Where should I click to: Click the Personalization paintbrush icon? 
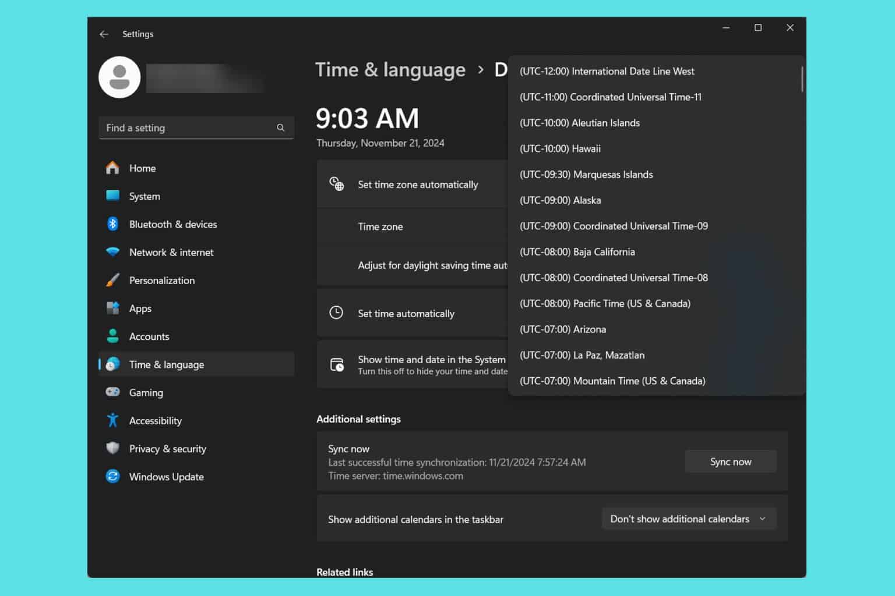112,280
